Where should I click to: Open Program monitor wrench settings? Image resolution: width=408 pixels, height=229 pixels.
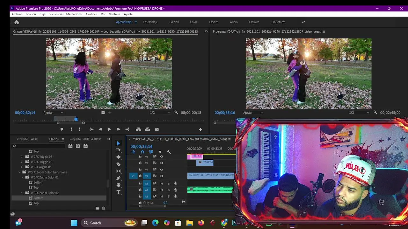tap(375, 113)
